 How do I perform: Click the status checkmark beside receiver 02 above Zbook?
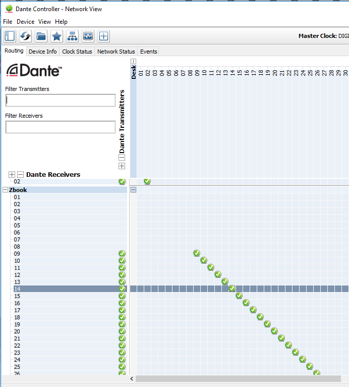122,181
